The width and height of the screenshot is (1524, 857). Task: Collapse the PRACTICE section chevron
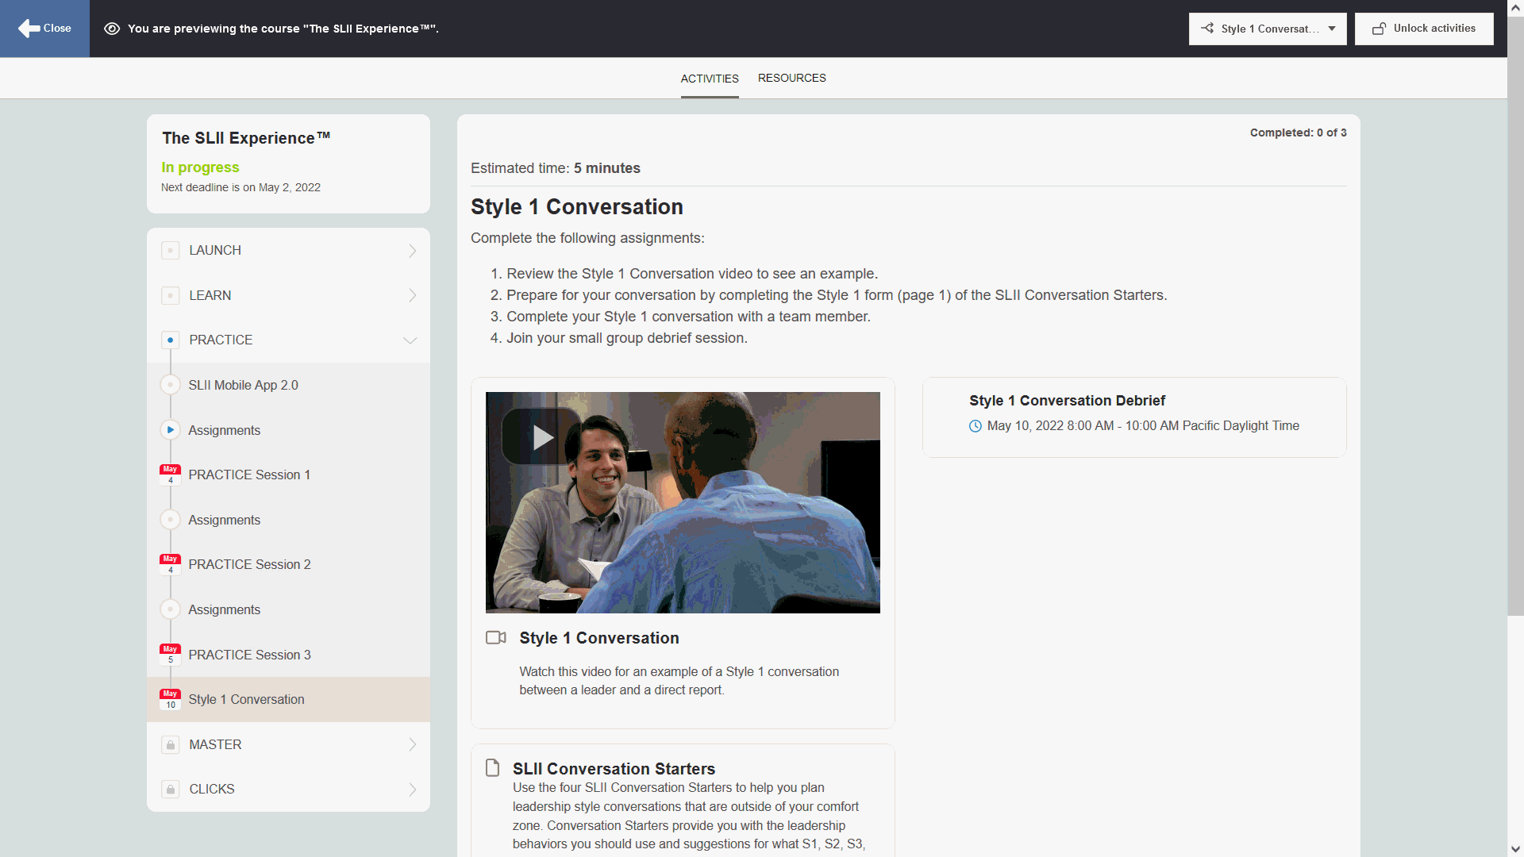(410, 340)
